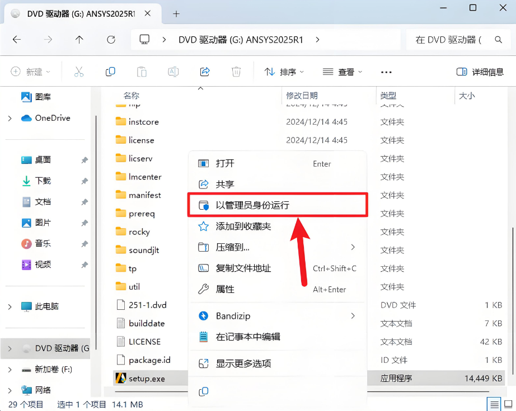This screenshot has width=516, height=411.
Task: Open Downloads (下载) quick access item
Action: point(36,181)
